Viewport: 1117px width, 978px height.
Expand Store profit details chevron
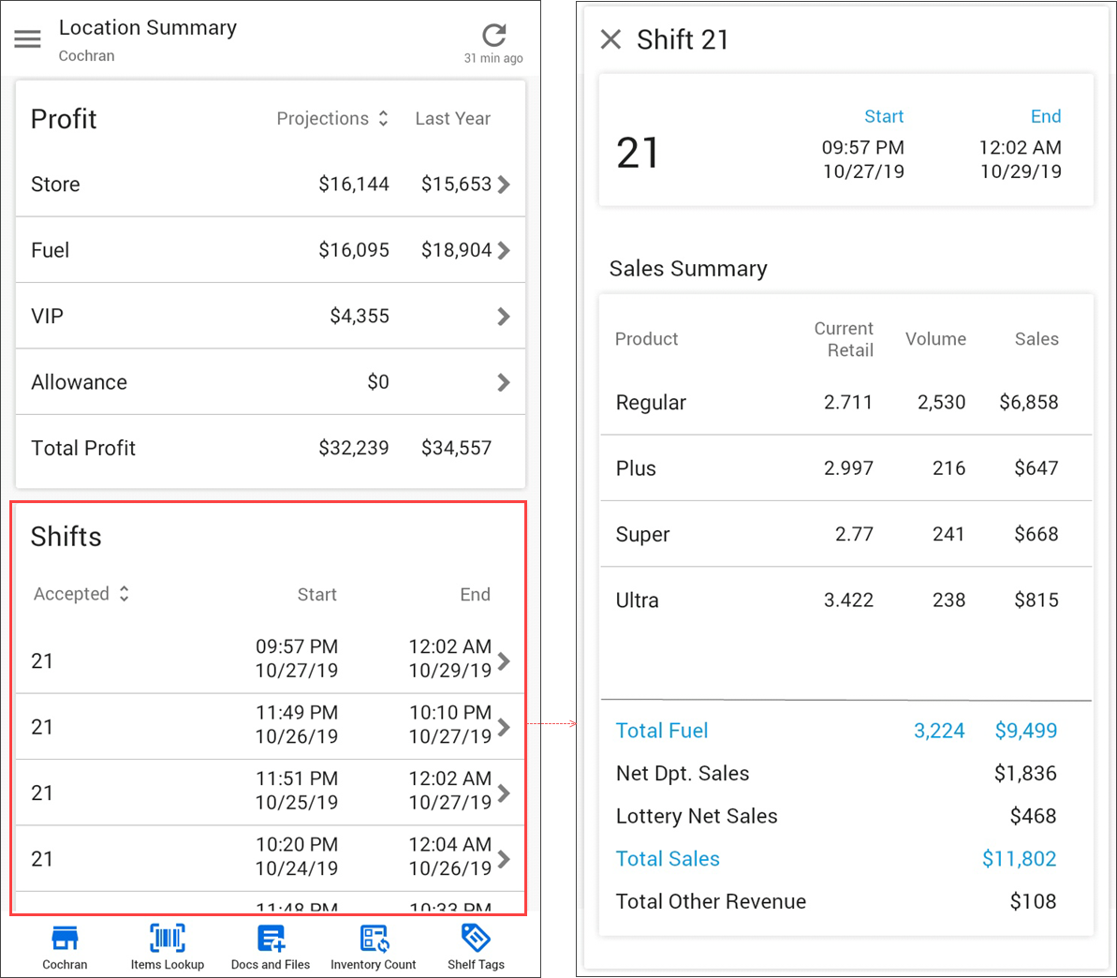(x=504, y=185)
